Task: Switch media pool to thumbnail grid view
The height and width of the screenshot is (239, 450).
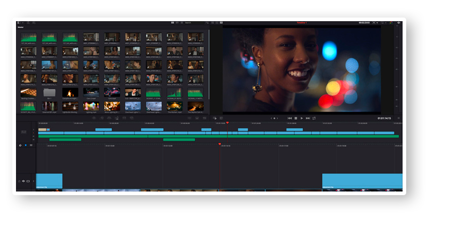Action: click(x=173, y=23)
